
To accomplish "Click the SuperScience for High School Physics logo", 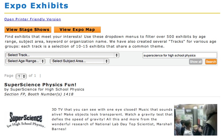I will (x=26, y=120).
